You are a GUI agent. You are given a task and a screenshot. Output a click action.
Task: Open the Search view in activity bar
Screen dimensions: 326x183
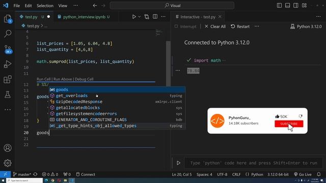click(8, 34)
